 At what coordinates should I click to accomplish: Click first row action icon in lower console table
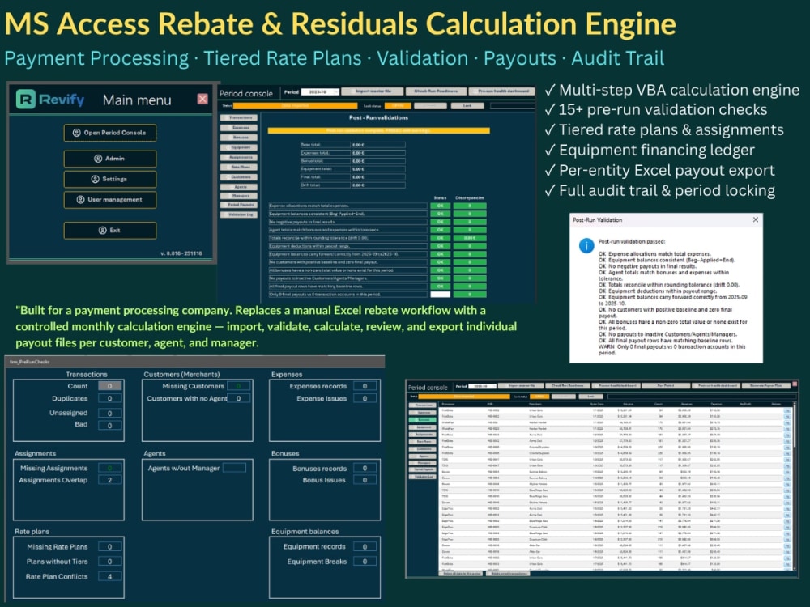(787, 410)
